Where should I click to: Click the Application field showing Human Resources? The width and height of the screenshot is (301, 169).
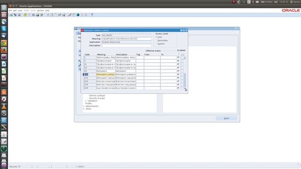coord(127,42)
